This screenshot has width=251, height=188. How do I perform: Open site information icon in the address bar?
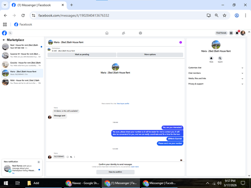tap(34, 16)
